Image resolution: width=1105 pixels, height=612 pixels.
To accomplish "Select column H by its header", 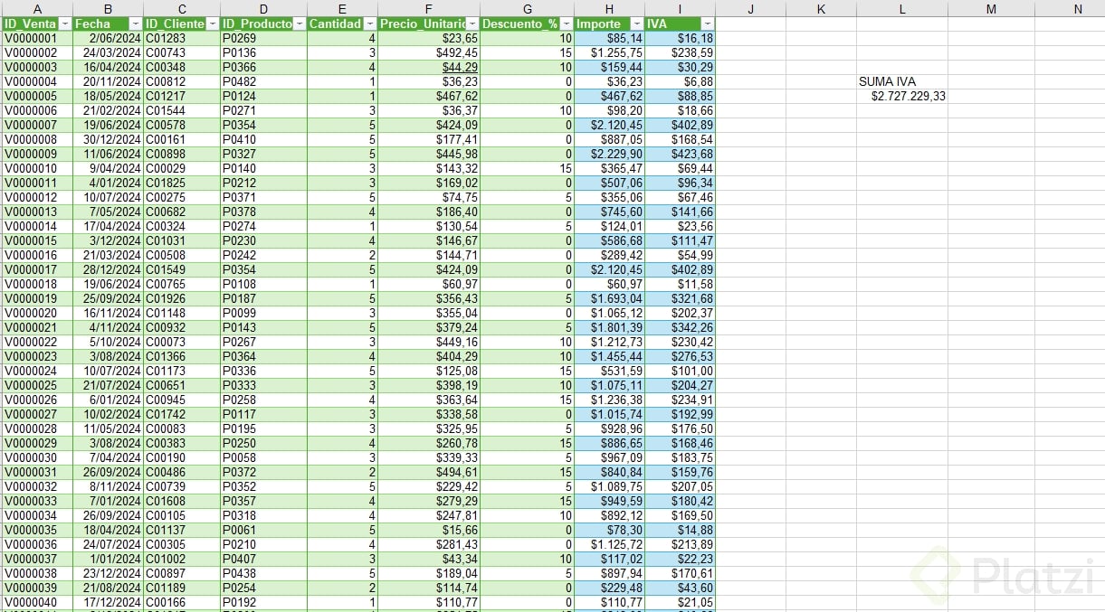I will coord(609,8).
